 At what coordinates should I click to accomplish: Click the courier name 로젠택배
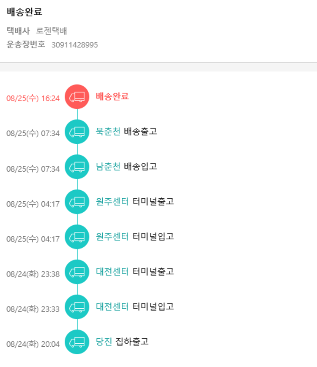point(52,31)
